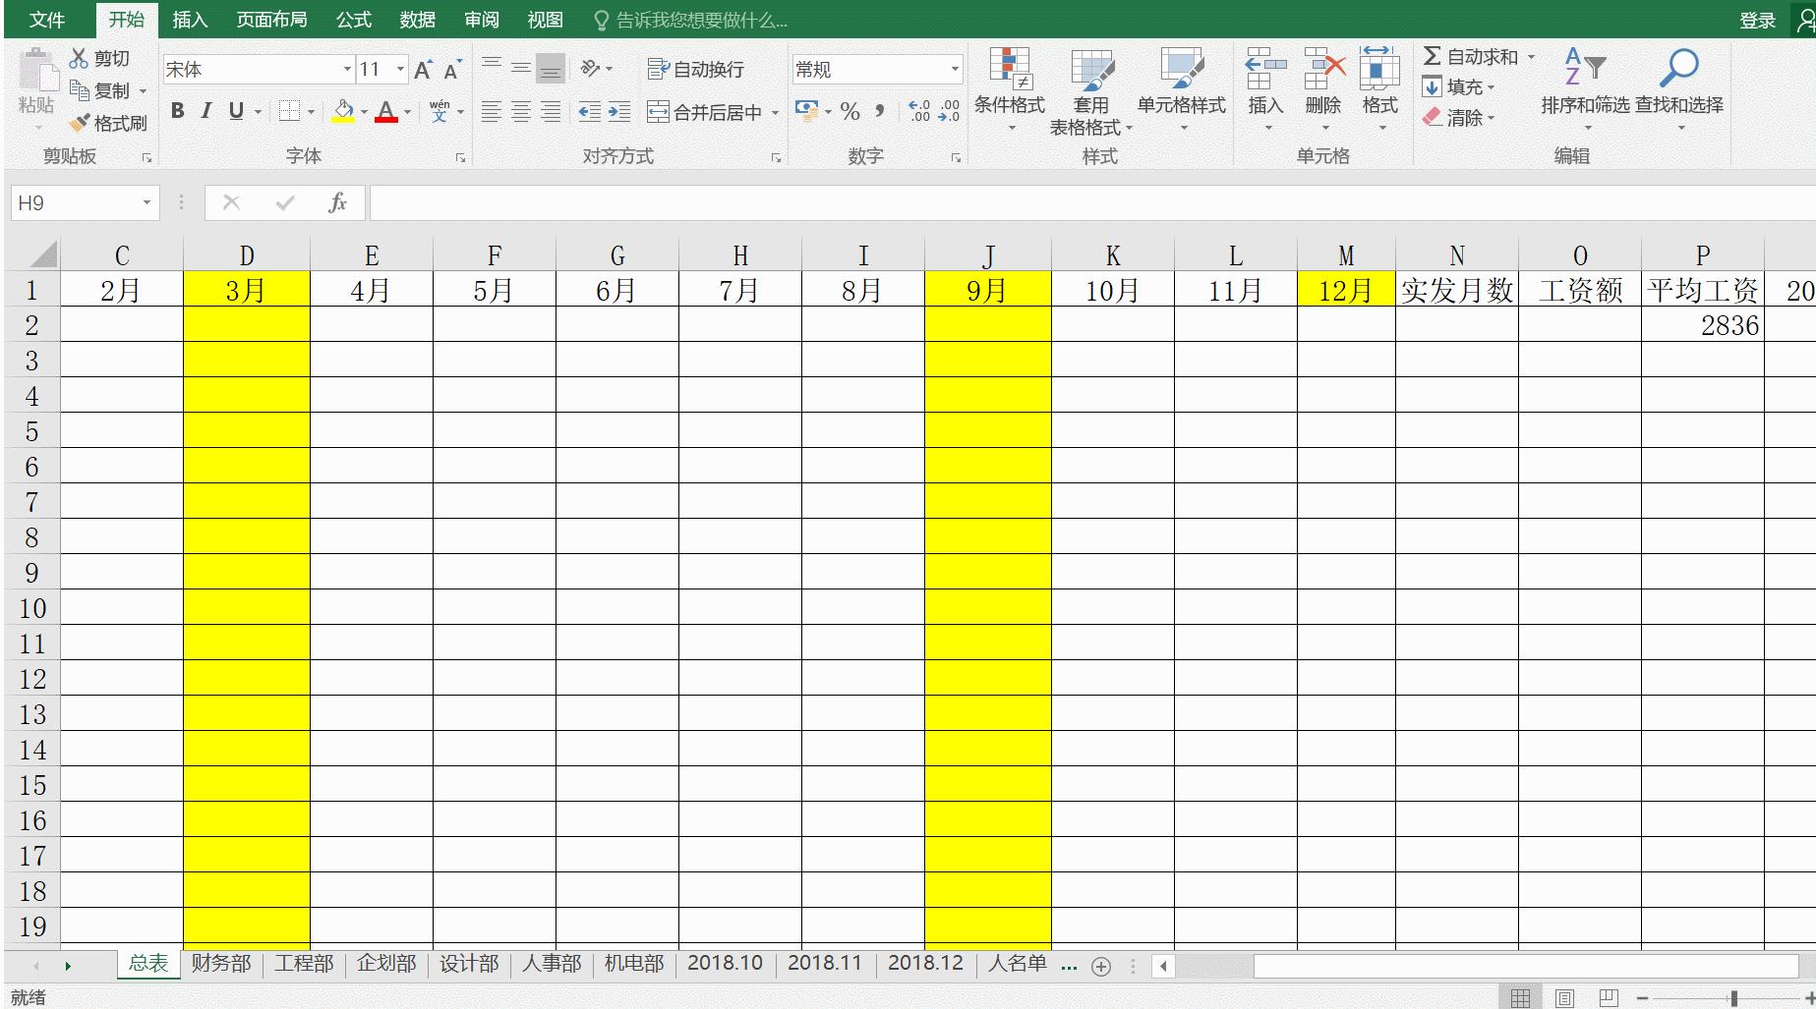Apply comma thousands separator style
Screen dimensions: 1816x1009
point(879,112)
